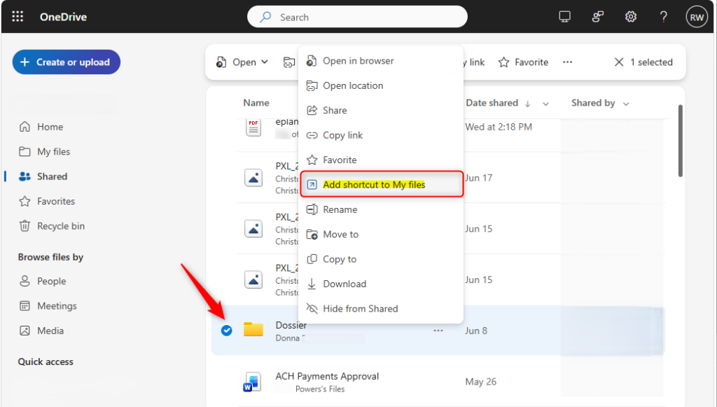Sort by the Name column header
The height and width of the screenshot is (407, 717).
tap(256, 103)
